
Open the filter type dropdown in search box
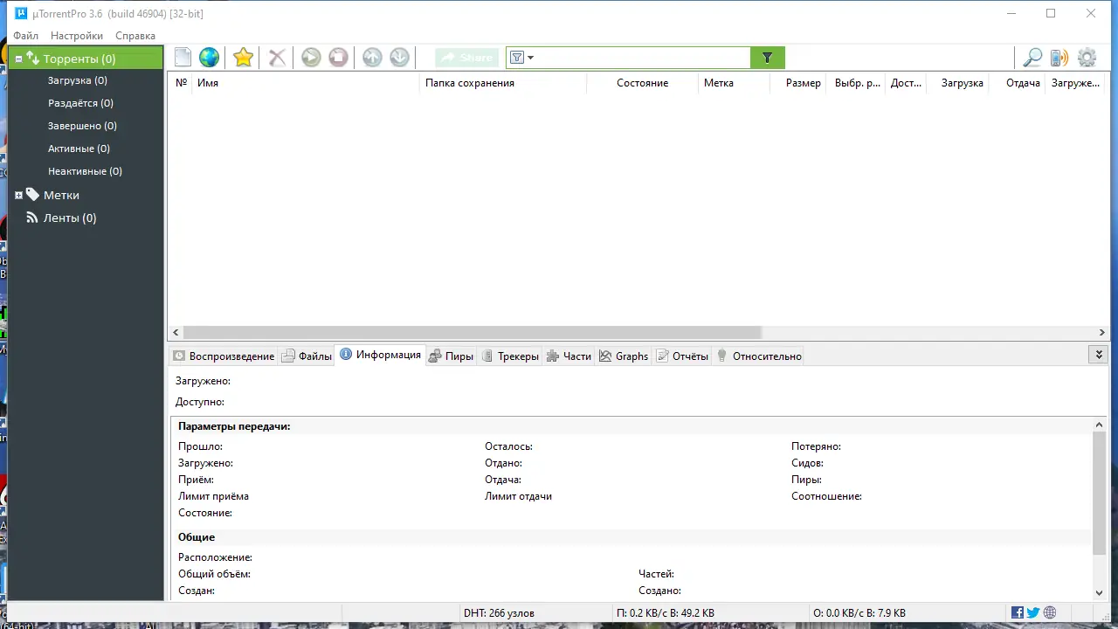[521, 58]
